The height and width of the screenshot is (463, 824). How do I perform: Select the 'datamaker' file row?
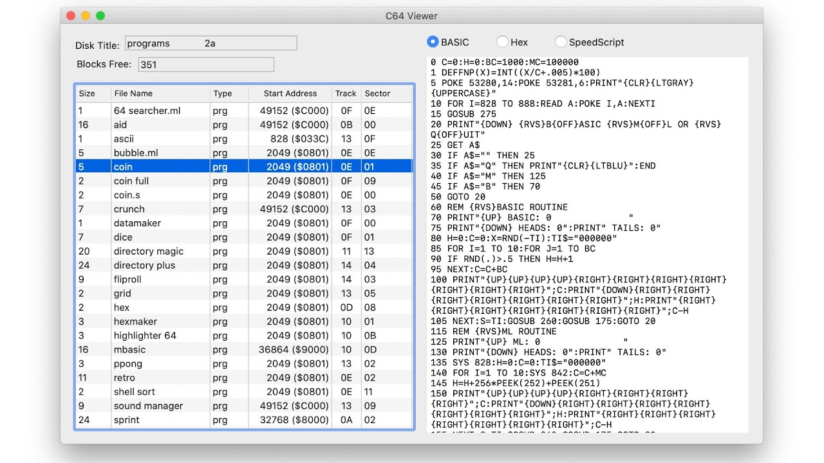244,223
